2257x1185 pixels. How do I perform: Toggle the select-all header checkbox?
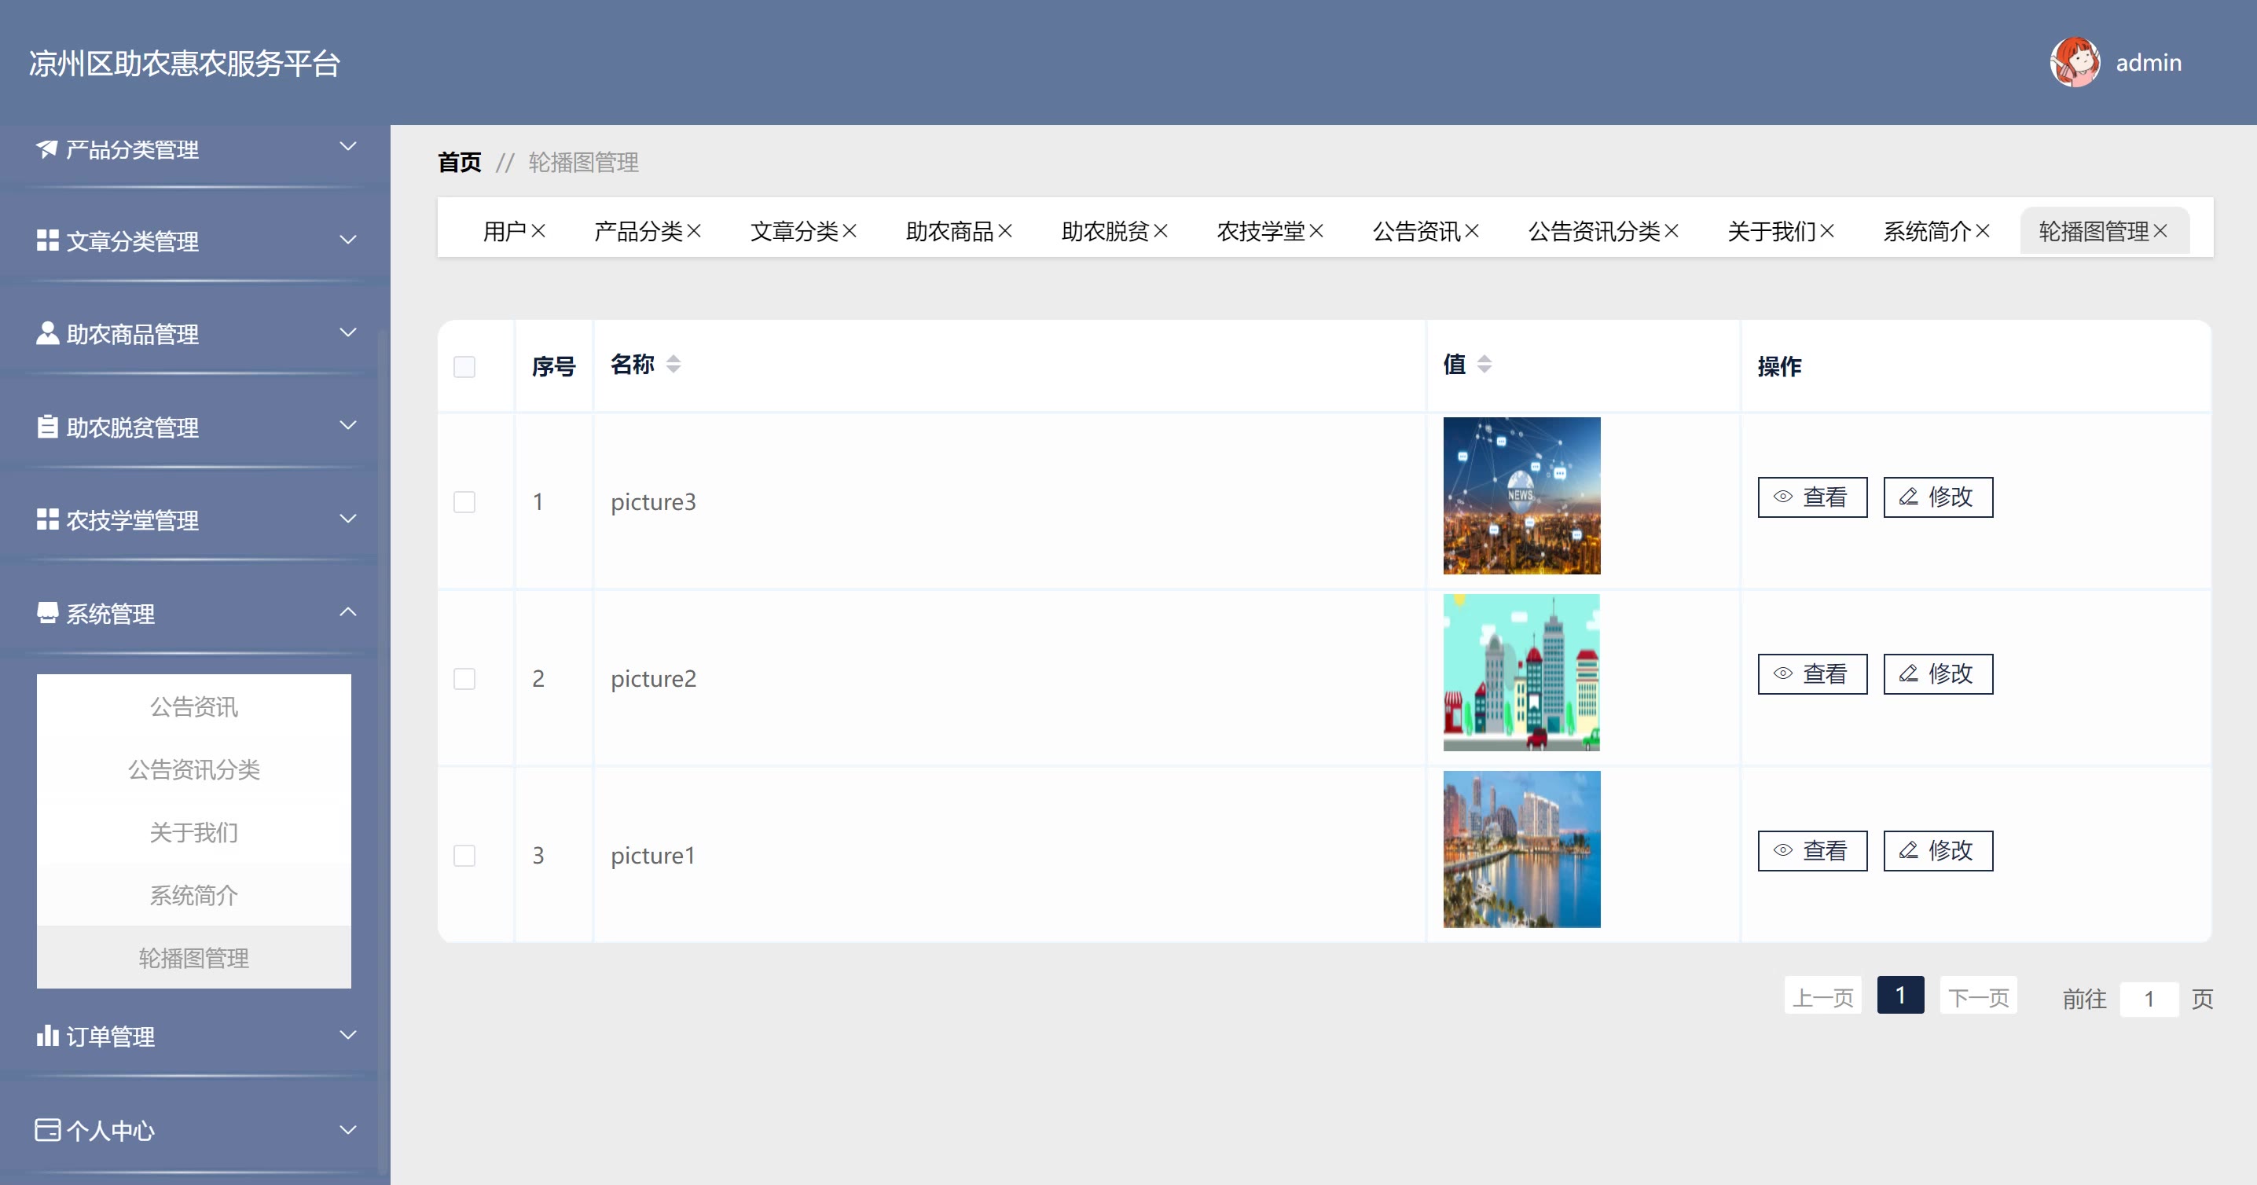coord(464,367)
